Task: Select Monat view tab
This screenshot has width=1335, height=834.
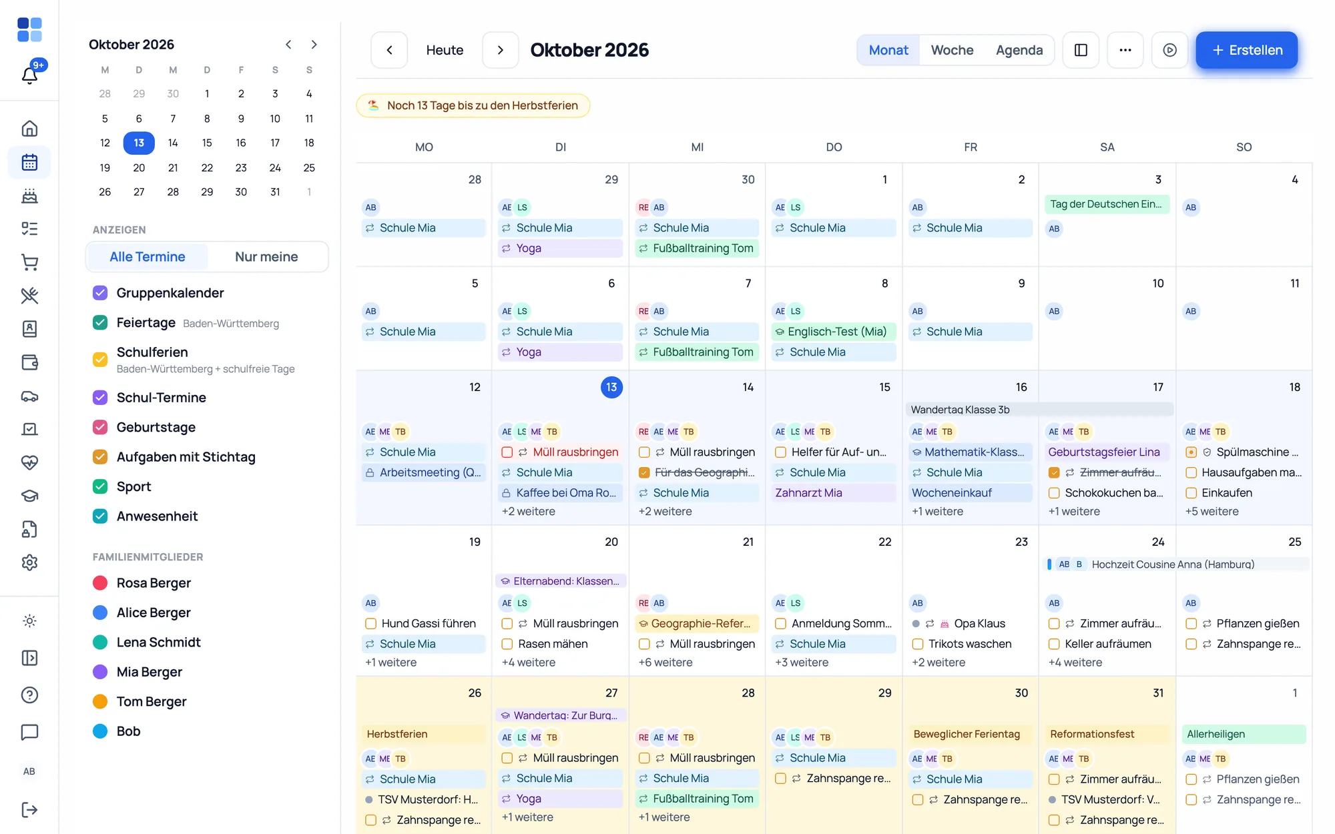Action: (x=888, y=50)
